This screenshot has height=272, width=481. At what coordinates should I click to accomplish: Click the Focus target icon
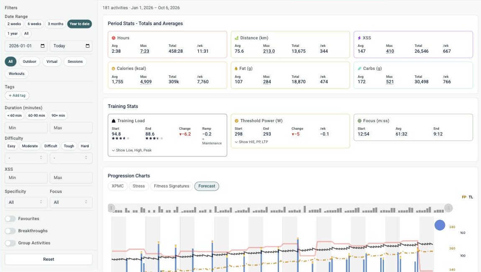(359, 121)
